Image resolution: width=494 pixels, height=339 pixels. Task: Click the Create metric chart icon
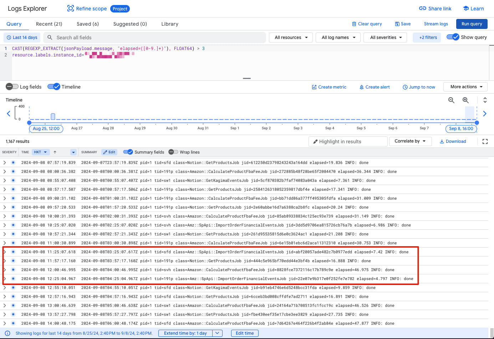(x=314, y=87)
